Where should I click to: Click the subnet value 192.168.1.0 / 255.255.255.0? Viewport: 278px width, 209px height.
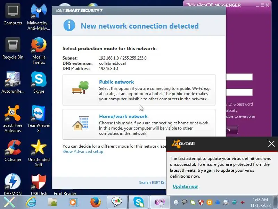[x=123, y=58]
